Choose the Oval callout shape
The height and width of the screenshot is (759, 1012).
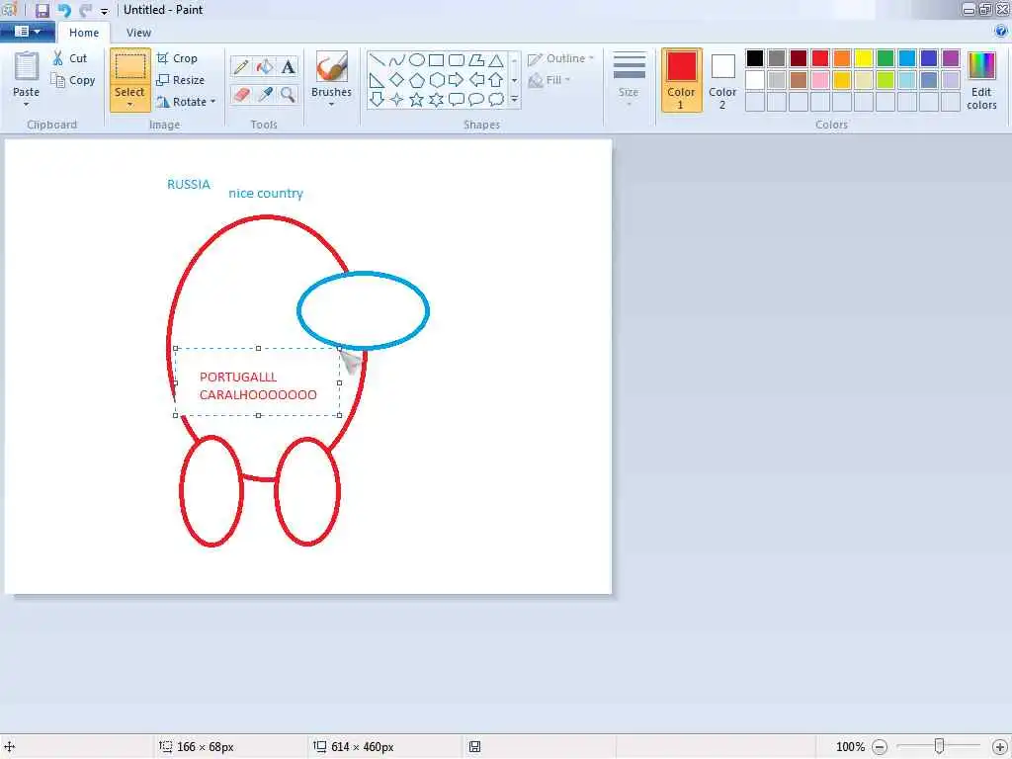pyautogui.click(x=476, y=100)
